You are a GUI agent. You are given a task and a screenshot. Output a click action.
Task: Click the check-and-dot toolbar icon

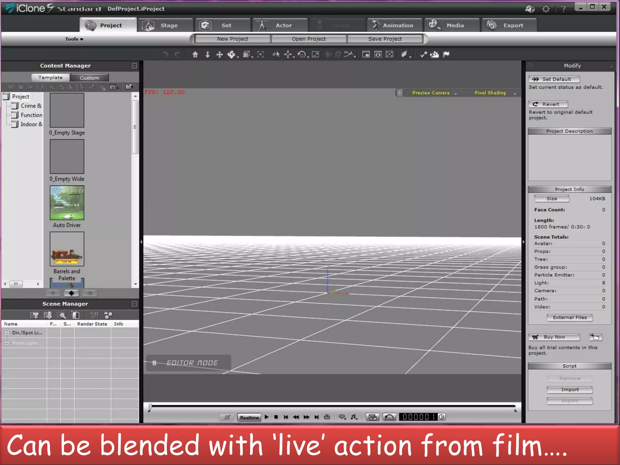coord(423,54)
